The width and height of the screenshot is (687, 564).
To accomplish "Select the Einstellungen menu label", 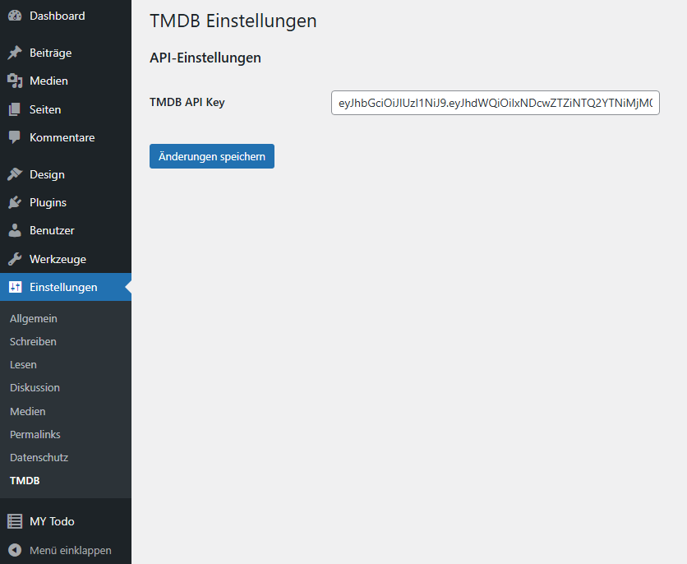I will (x=63, y=287).
